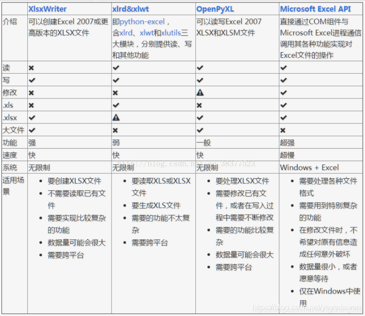The height and width of the screenshot is (316, 365).
Task: Click the checkmark for Excel API .xlsx row
Action: pyautogui.click(x=284, y=118)
